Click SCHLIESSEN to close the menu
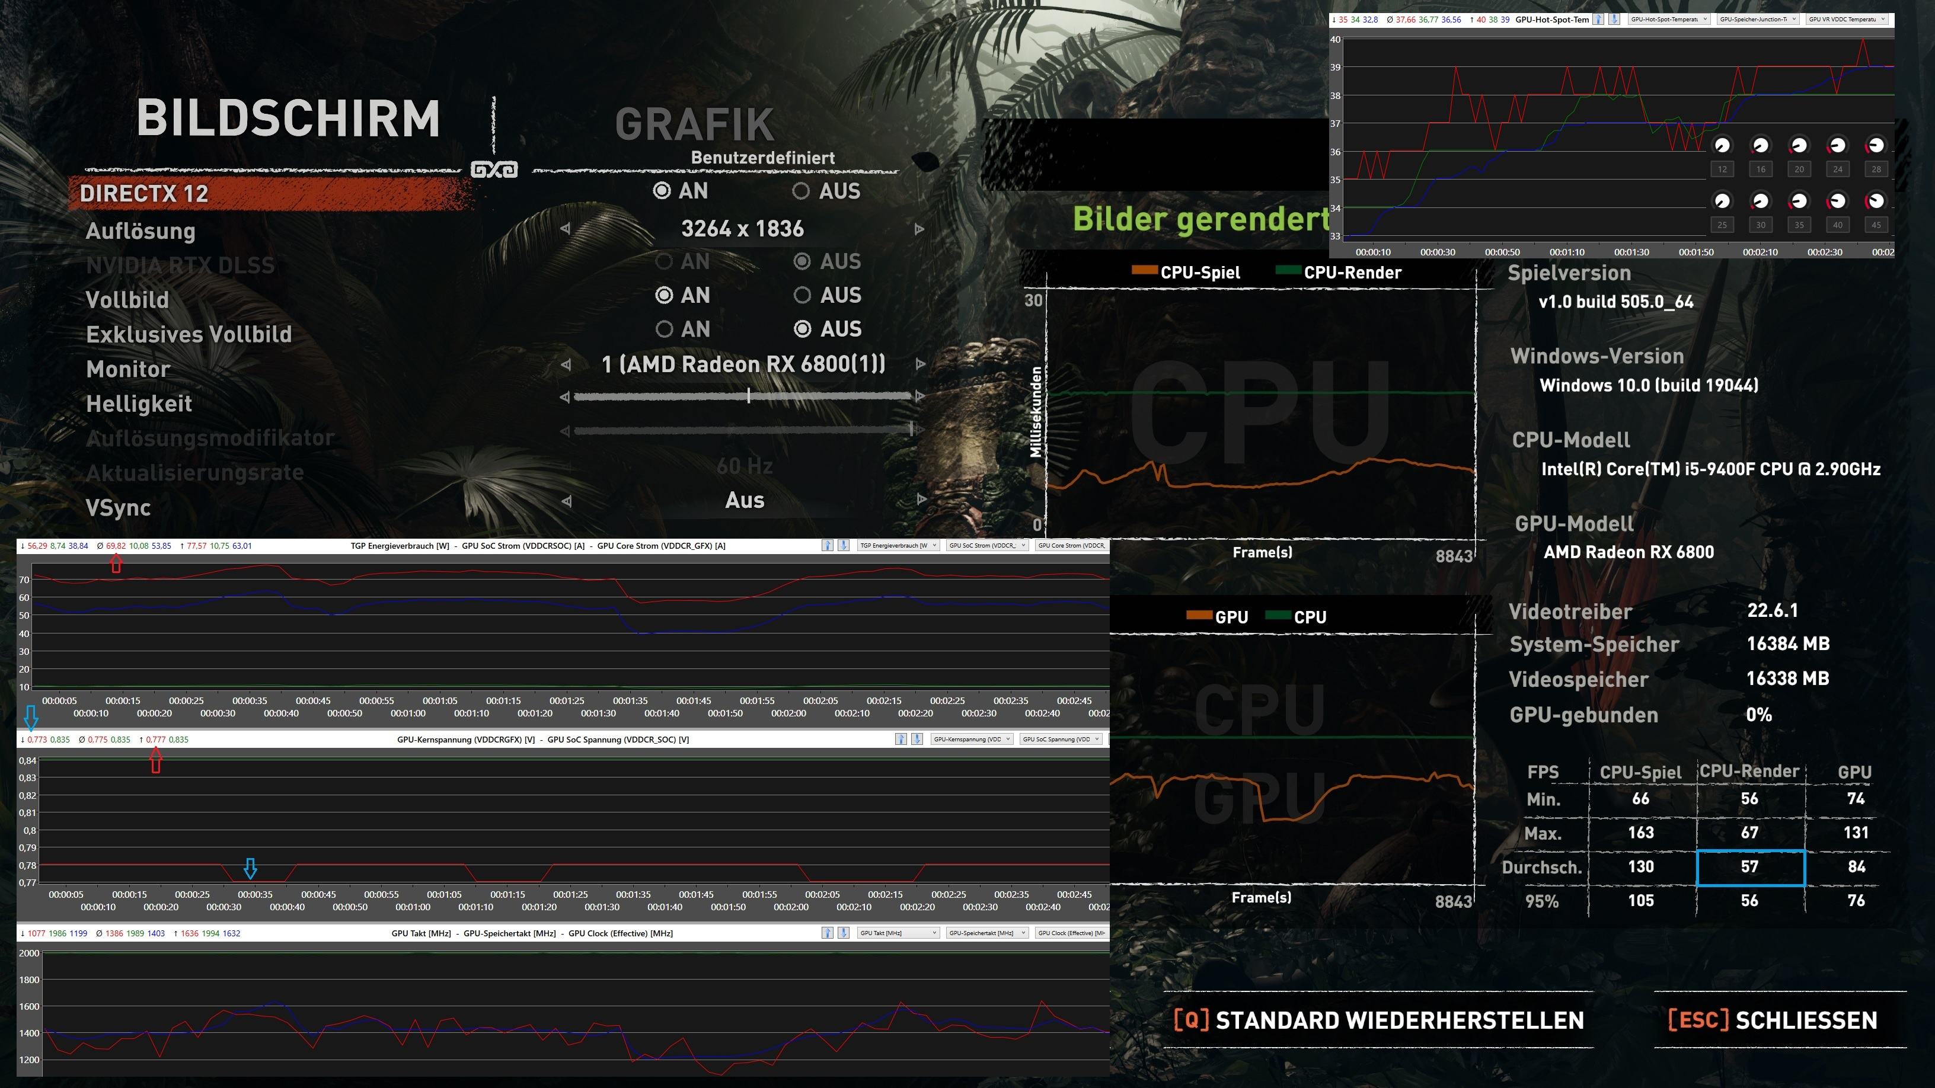This screenshot has height=1088, width=1935. (x=1772, y=1020)
